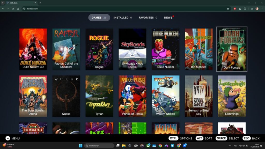Switch to the Installed tab

(122, 18)
